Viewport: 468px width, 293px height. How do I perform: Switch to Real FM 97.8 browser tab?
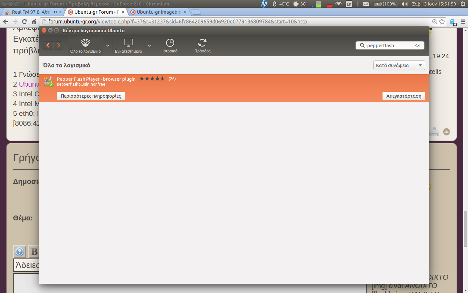31,12
